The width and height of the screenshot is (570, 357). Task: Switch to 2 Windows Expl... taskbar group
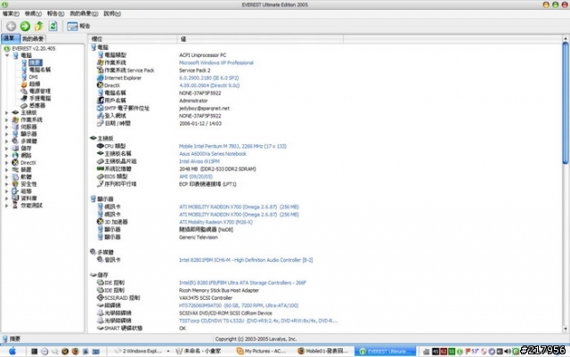coord(142,351)
